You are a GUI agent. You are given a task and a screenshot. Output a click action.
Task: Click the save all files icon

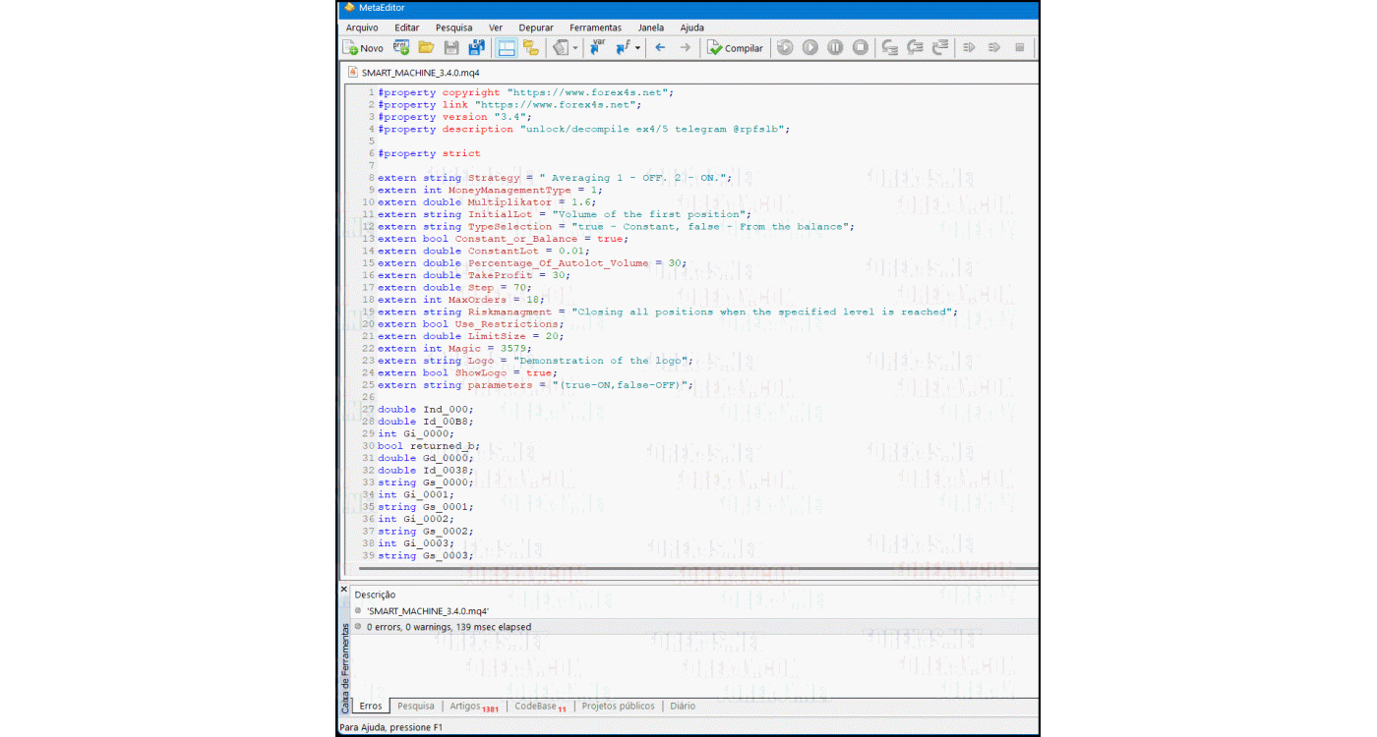click(x=476, y=48)
